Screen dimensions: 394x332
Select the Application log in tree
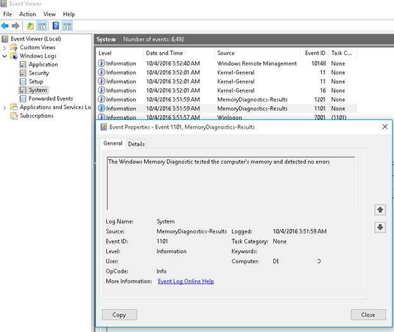[x=43, y=64]
